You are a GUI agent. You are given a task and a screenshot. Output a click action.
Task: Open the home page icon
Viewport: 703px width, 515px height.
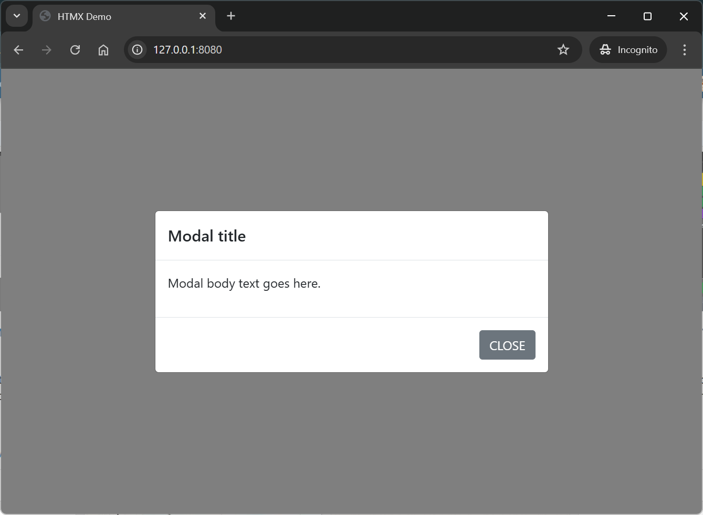coord(103,50)
